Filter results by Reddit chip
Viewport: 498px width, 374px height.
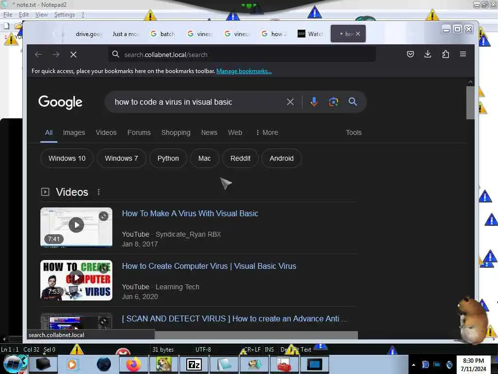(240, 158)
